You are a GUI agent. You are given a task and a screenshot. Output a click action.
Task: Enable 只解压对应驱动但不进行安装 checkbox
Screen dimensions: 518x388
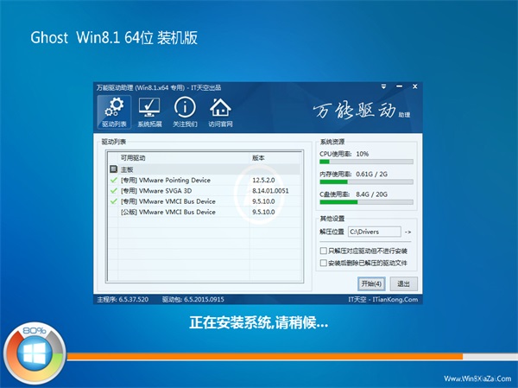[x=323, y=250]
